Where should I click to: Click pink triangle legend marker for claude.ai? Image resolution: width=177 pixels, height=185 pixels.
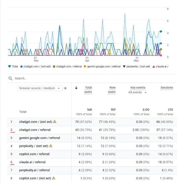(153, 67)
